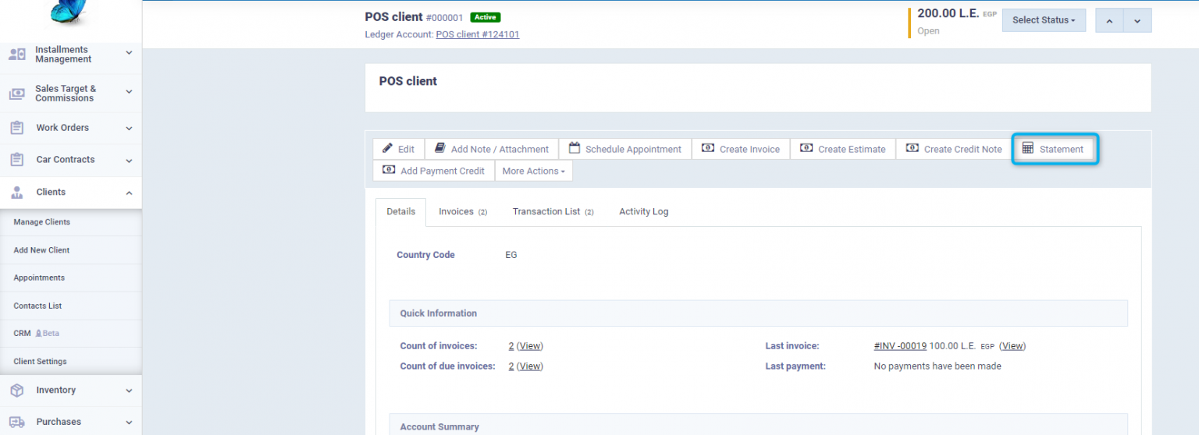Click View next to Count of invoices
The width and height of the screenshot is (1199, 435).
click(x=530, y=346)
